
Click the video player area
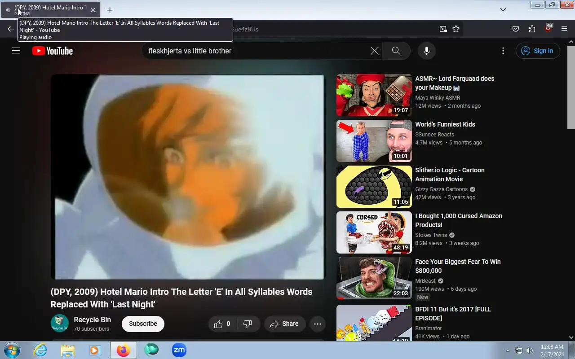click(x=187, y=177)
